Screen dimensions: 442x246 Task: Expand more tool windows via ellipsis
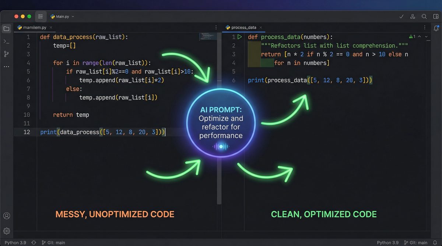[6, 67]
